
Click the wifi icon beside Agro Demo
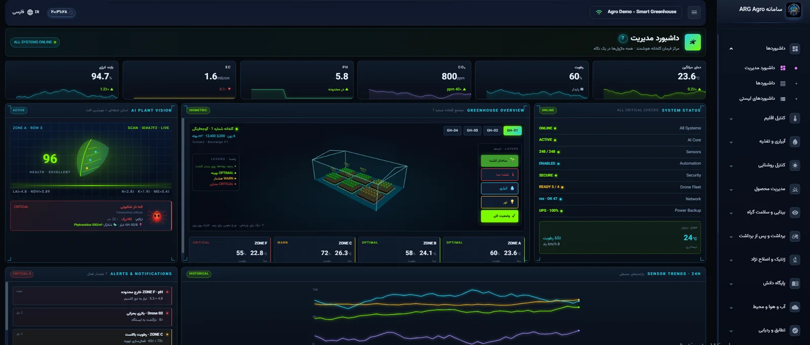[599, 12]
